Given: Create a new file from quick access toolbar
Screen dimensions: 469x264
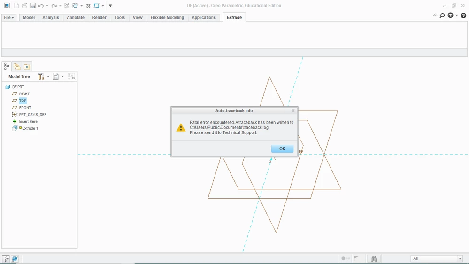Looking at the screenshot, I should click(16, 5).
